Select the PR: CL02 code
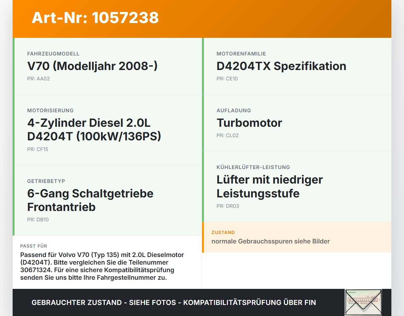 (228, 136)
